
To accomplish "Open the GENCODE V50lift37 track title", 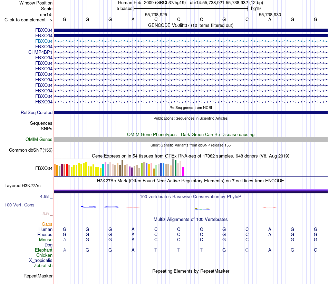I will (x=191, y=25).
